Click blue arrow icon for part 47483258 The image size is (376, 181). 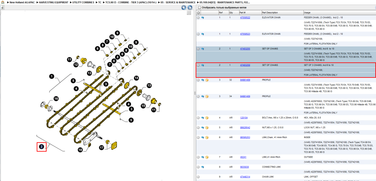pyautogui.click(x=202, y=65)
